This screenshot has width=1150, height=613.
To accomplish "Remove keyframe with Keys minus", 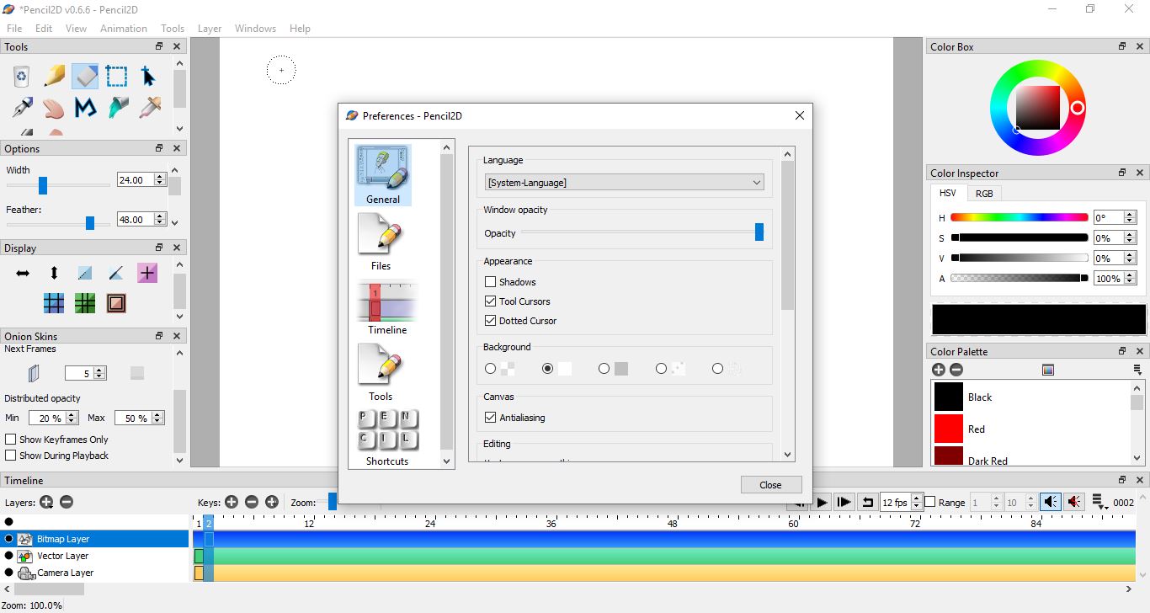I will (252, 502).
